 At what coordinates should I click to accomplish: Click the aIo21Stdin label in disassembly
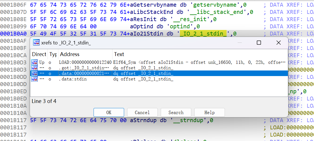coord(146,34)
